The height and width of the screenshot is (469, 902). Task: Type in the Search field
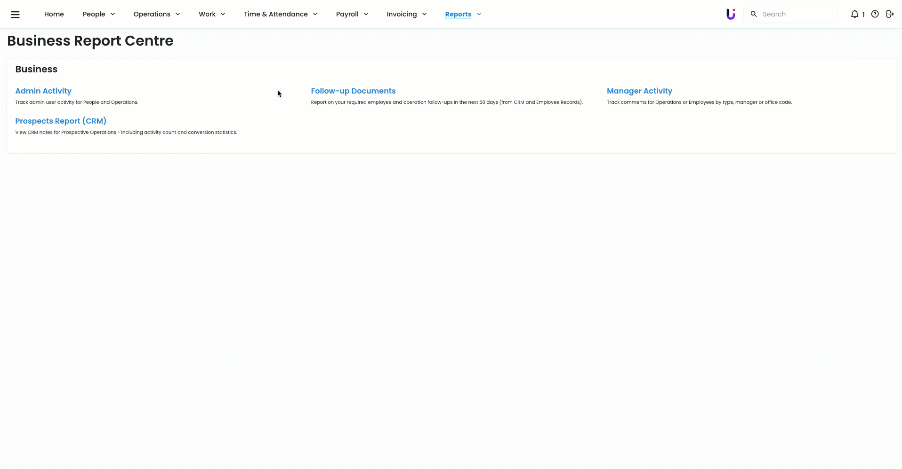[x=797, y=14]
